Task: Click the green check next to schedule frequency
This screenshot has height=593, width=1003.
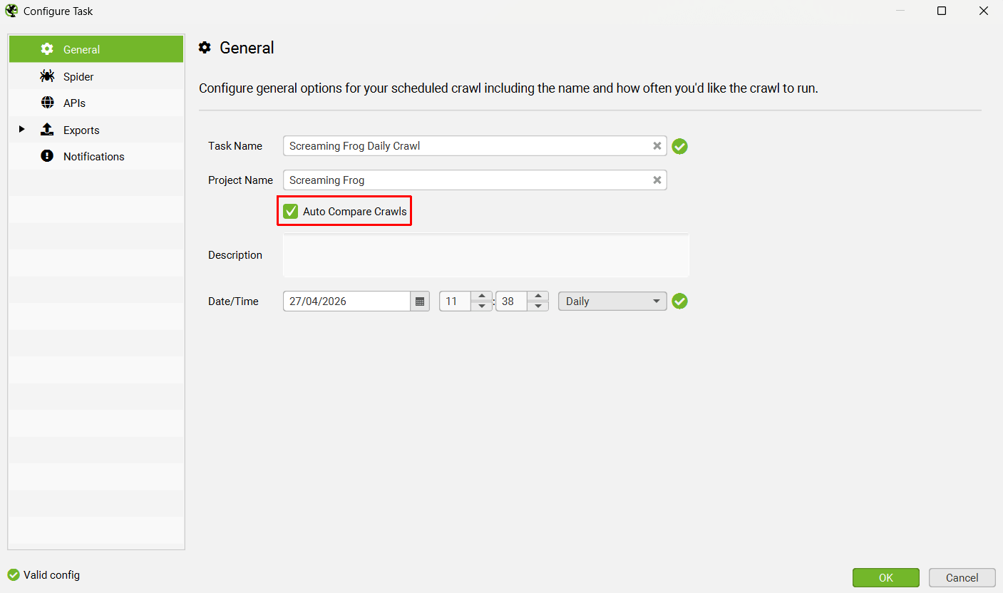Action: point(680,301)
